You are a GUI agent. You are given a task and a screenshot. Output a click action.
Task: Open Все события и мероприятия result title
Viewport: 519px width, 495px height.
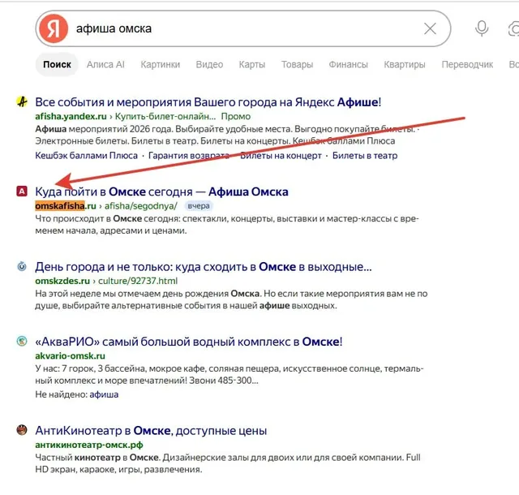tap(208, 102)
